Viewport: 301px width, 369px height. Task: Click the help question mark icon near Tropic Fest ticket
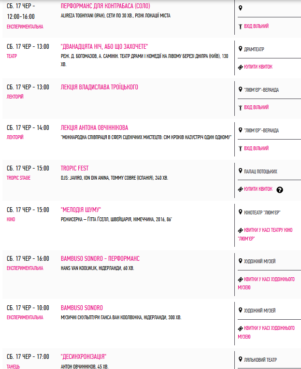(x=280, y=190)
